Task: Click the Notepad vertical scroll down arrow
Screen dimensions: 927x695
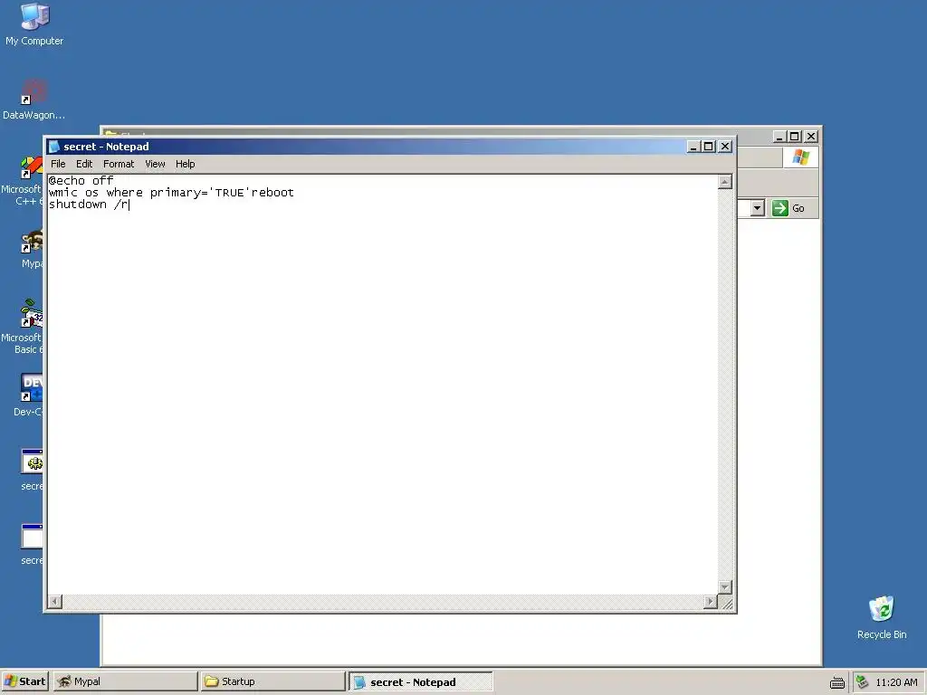Action: click(725, 586)
